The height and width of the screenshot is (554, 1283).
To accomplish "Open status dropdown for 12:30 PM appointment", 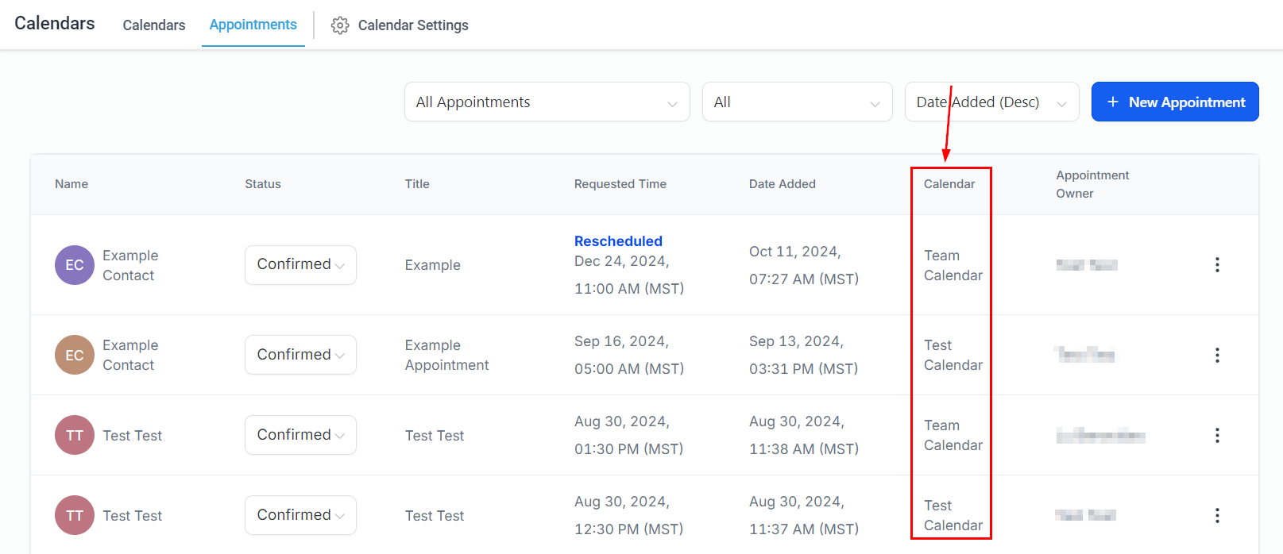I will pyautogui.click(x=300, y=516).
